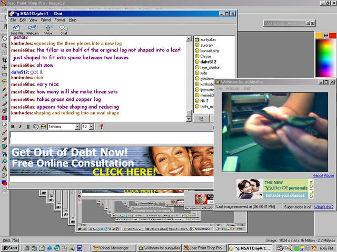Open the Tahoma font dropdown
This screenshot has height=252, width=337.
77,127
